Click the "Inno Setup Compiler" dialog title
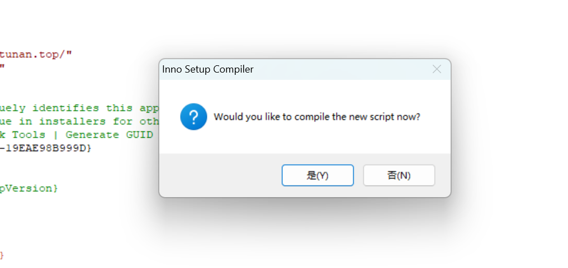568x268 pixels. 207,70
